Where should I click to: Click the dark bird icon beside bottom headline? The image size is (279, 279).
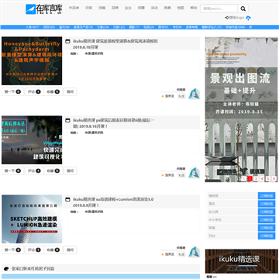point(6,269)
